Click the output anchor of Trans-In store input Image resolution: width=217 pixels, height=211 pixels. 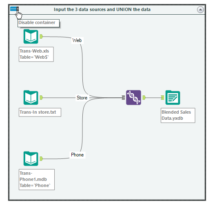coord(41,97)
